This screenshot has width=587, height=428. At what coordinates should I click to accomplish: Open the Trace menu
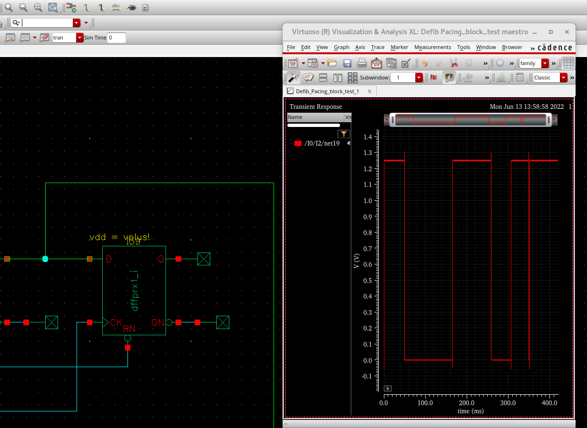coord(378,47)
